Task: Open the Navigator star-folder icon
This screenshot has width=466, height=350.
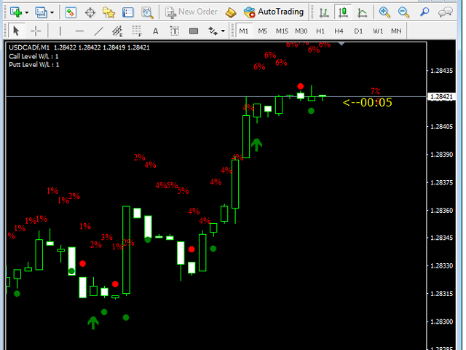Action: tap(108, 12)
